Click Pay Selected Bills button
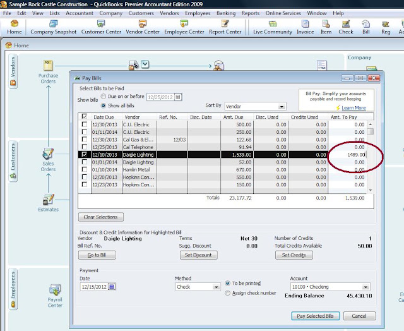The height and width of the screenshot is (331, 404). click(x=316, y=316)
